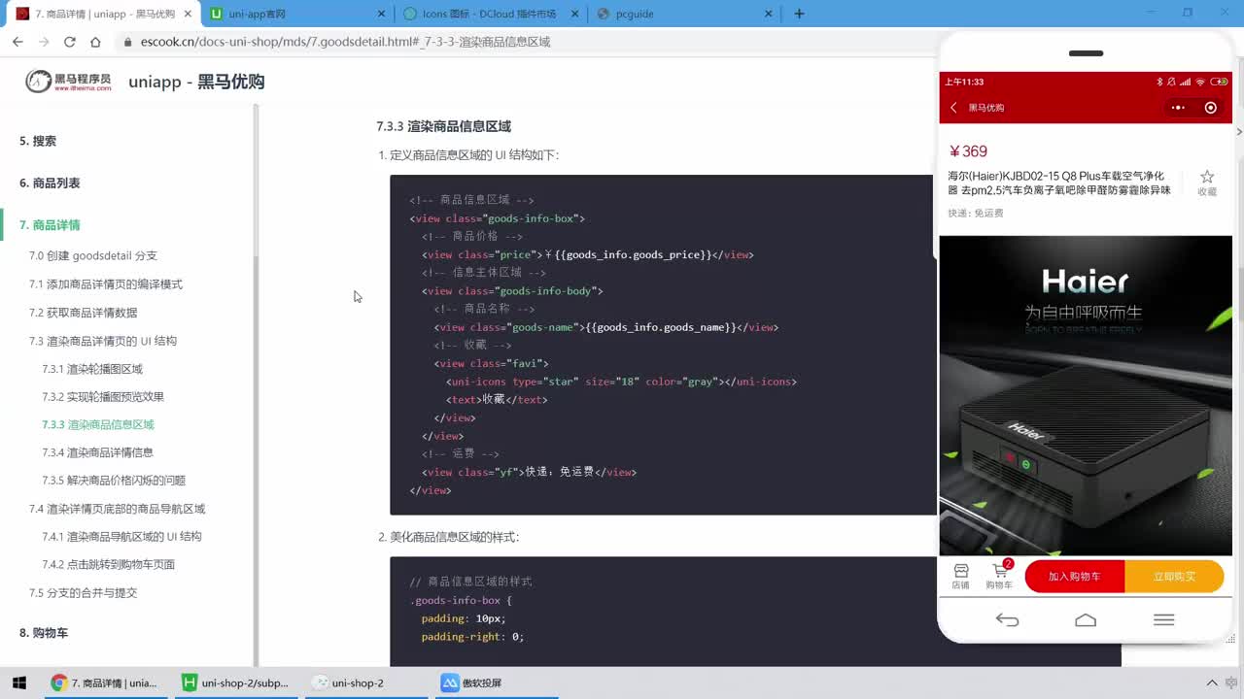Go to 7.3.1 渲染轮播图区域
Image resolution: width=1244 pixels, height=699 pixels.
(92, 369)
